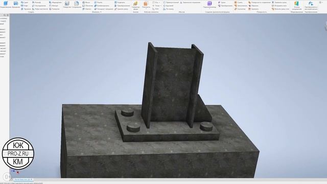Image resolution: width=327 pixels, height=184 pixels.
Task: Create a work Plane (Плоскость)
Action: pos(146,5)
